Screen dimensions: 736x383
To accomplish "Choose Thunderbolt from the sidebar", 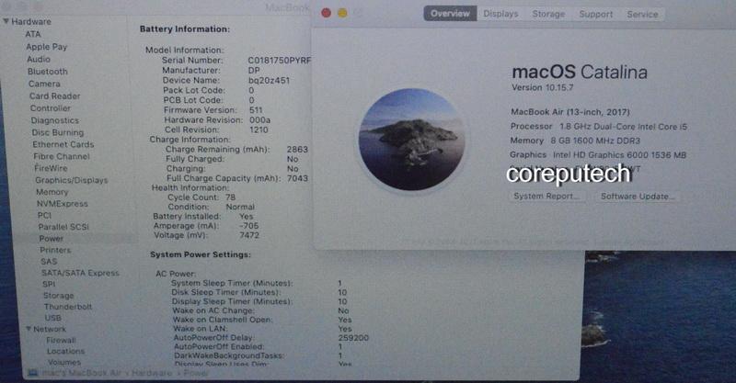I will [x=67, y=307].
